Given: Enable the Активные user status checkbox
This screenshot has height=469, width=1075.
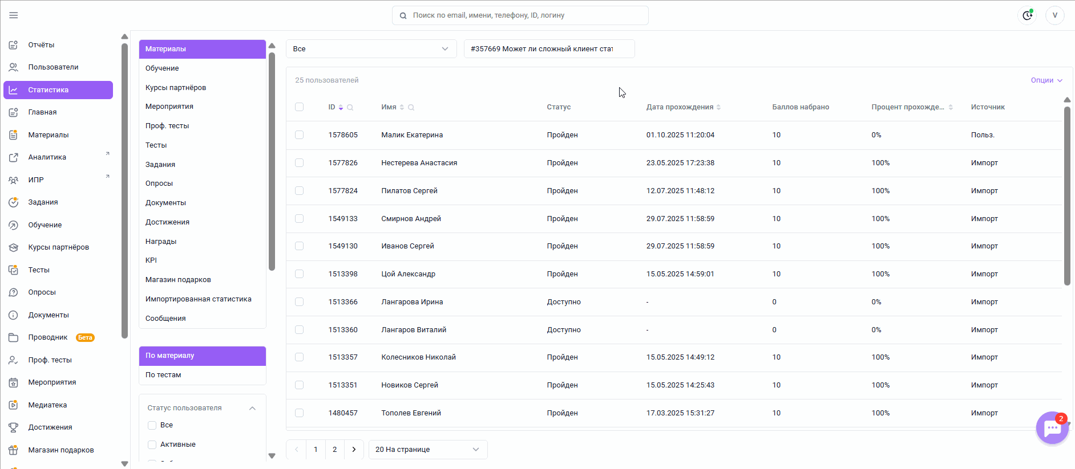Looking at the screenshot, I should (152, 444).
